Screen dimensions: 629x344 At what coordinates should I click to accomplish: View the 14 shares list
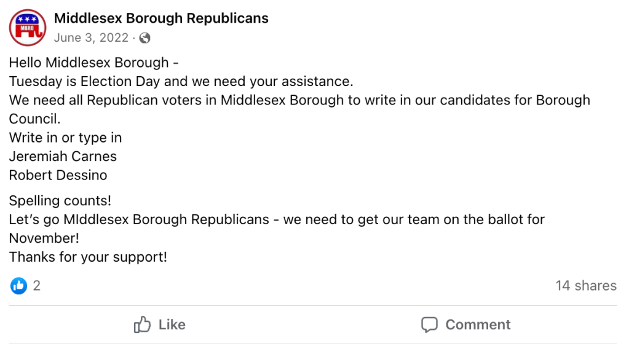pos(585,286)
